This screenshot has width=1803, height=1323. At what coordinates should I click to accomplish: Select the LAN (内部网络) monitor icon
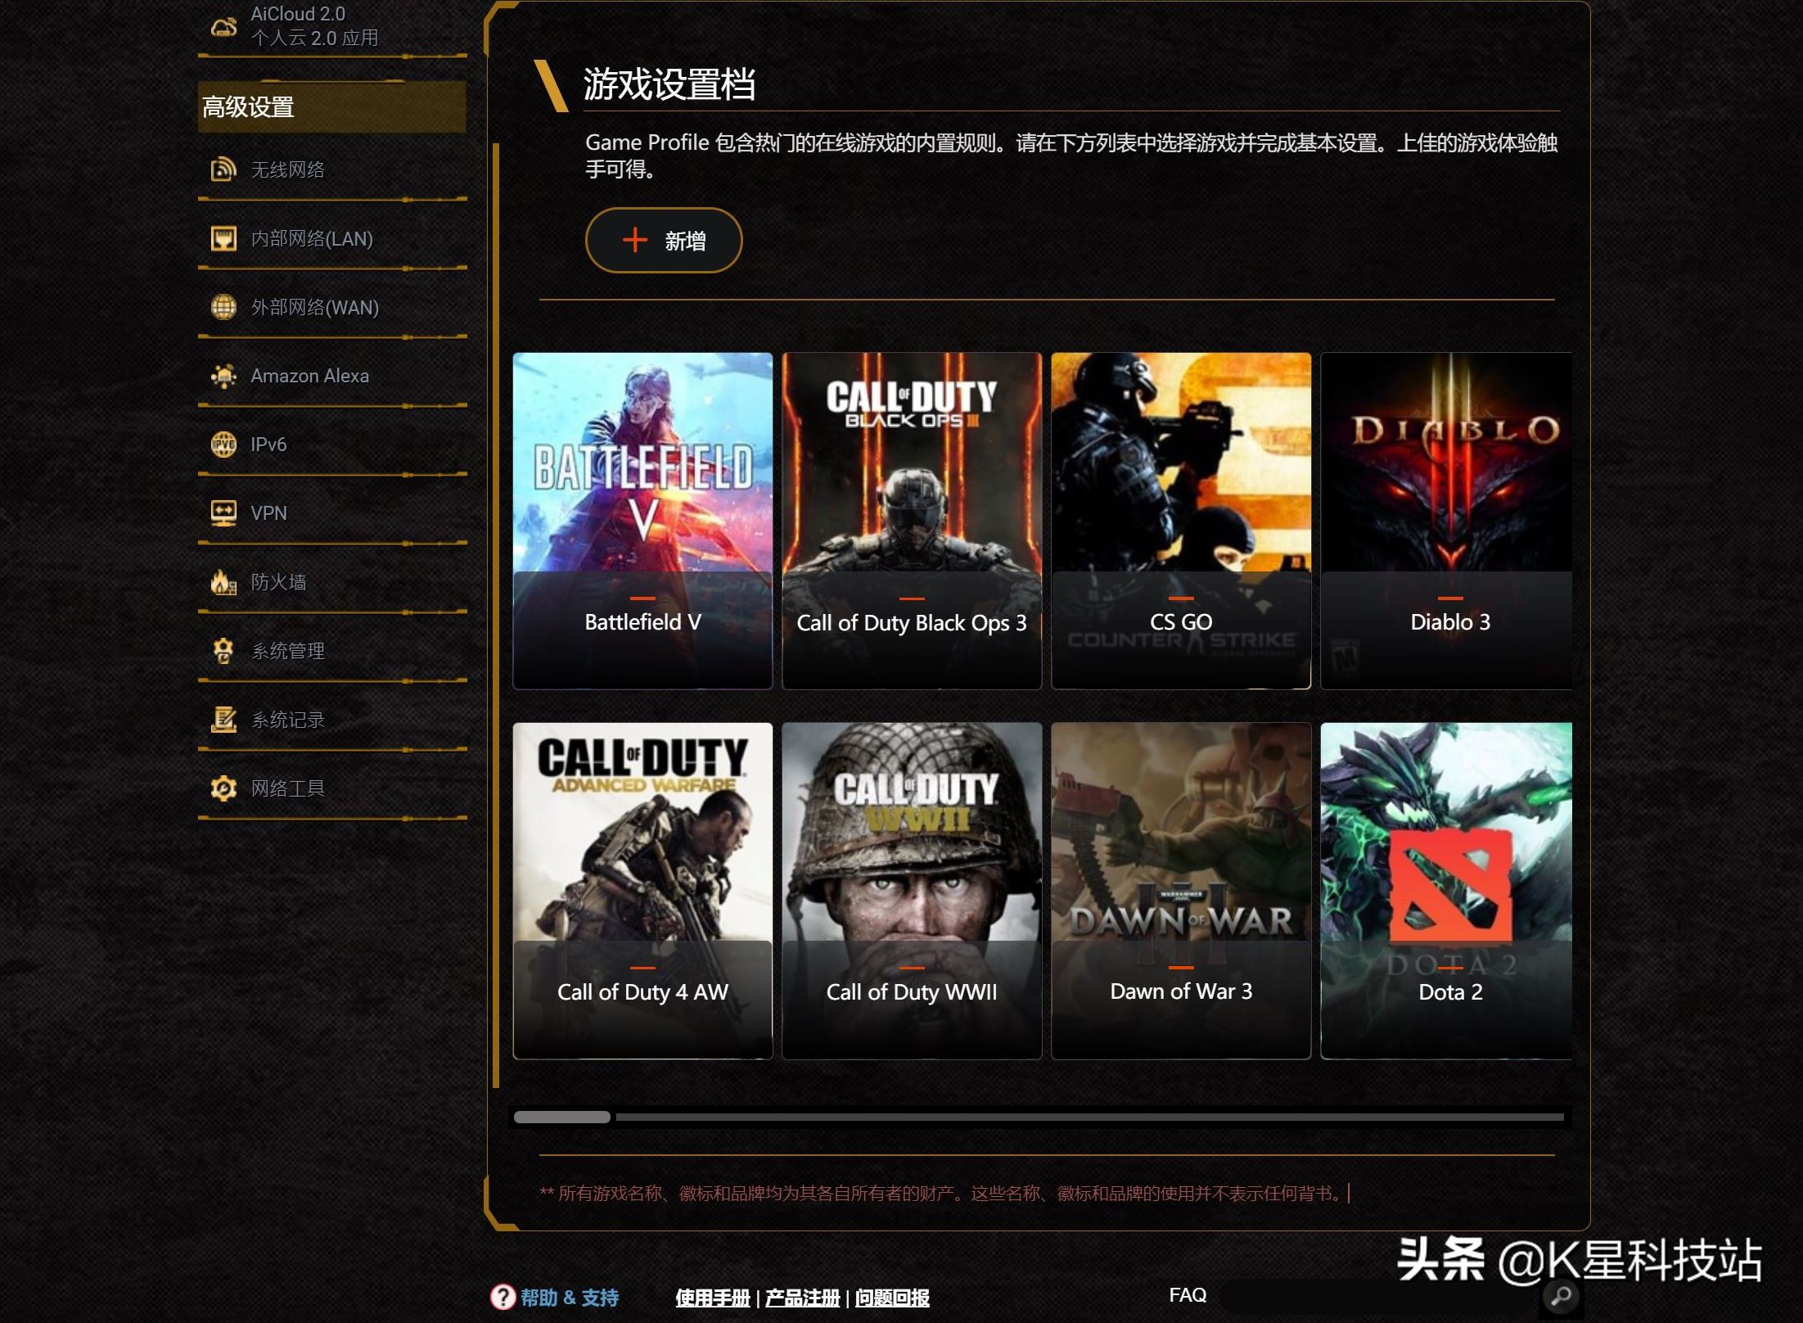click(x=223, y=238)
